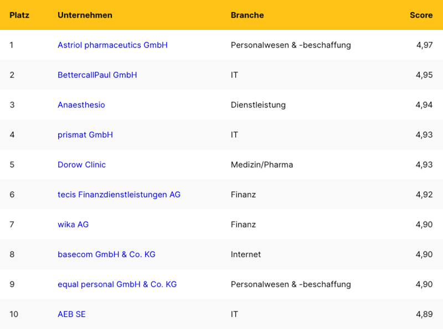Screen dimensions: 443x329
Task: Open tecis Finanzdienstleistungen AG link
Action: (119, 194)
